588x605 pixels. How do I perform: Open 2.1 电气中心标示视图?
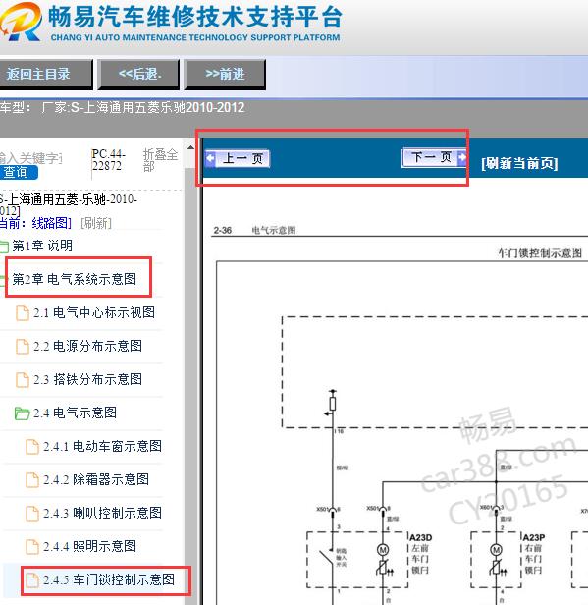pyautogui.click(x=94, y=312)
